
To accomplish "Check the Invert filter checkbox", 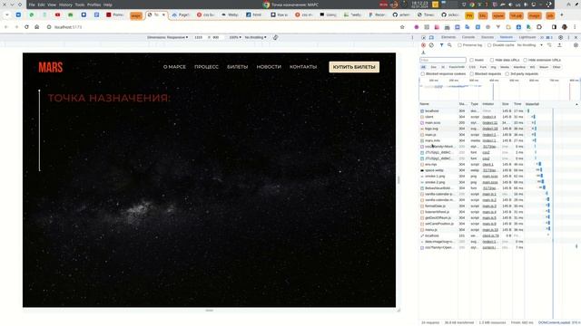I will (471, 60).
